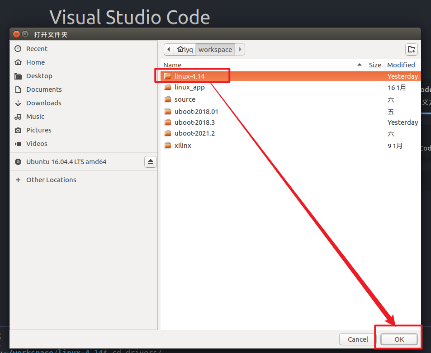Select Desktop in the places sidebar

(84, 76)
